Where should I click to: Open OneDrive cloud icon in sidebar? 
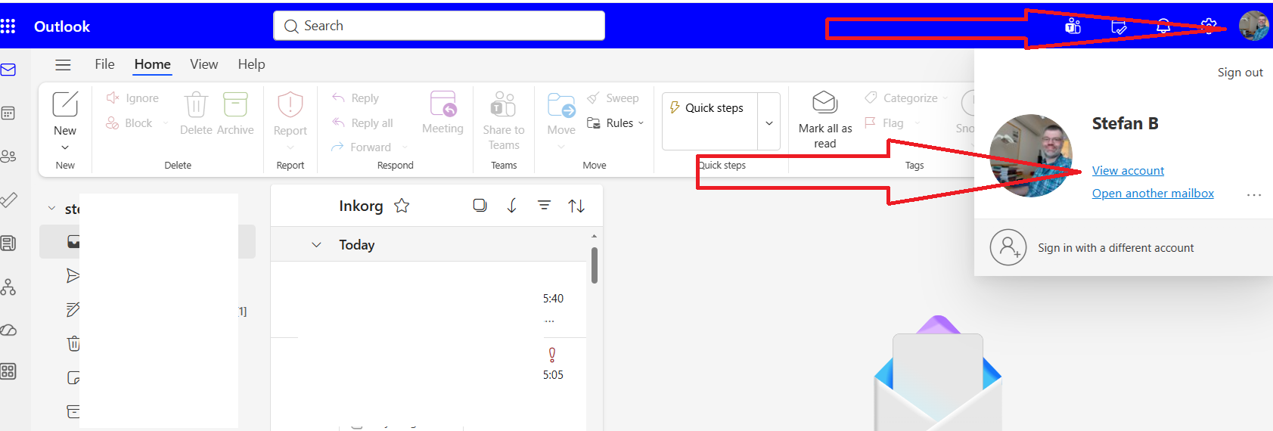(x=8, y=330)
